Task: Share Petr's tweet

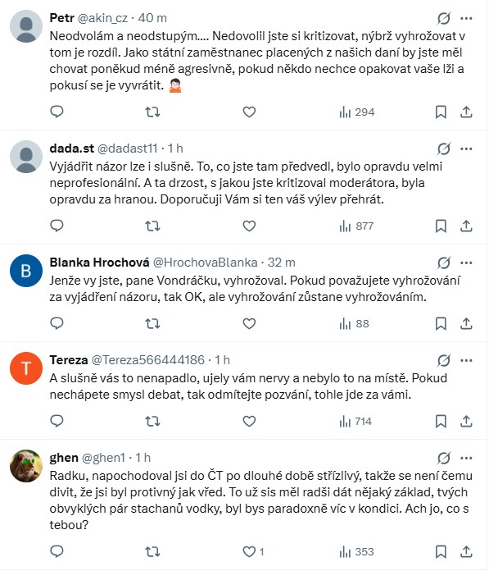Action: 466,112
